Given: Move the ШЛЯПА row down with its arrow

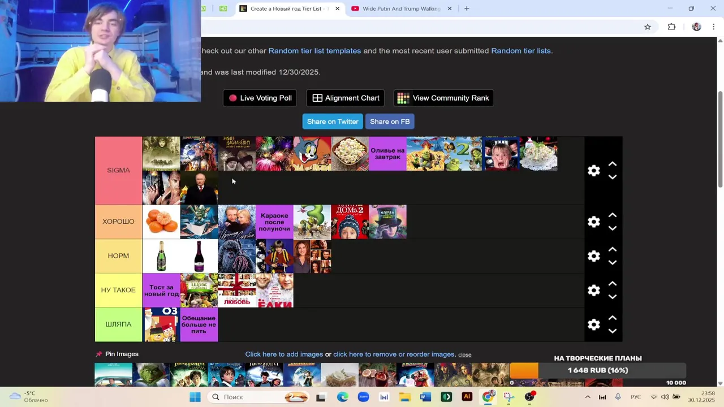Looking at the screenshot, I should 612,331.
